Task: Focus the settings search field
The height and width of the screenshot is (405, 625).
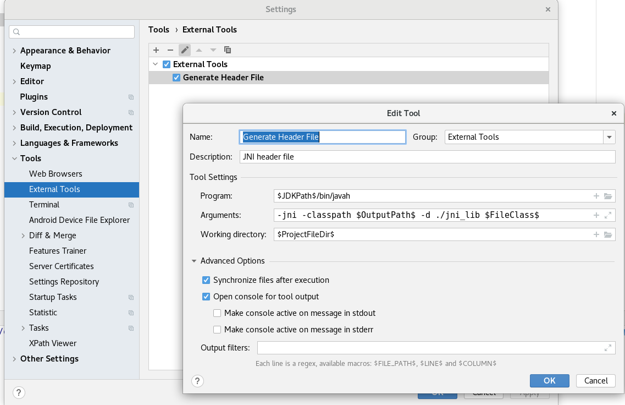Action: pyautogui.click(x=72, y=32)
